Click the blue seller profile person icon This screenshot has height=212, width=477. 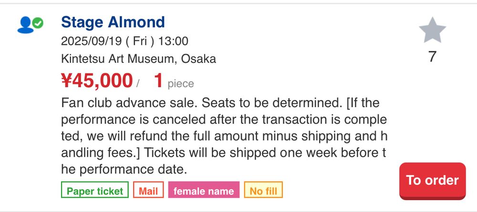point(25,25)
